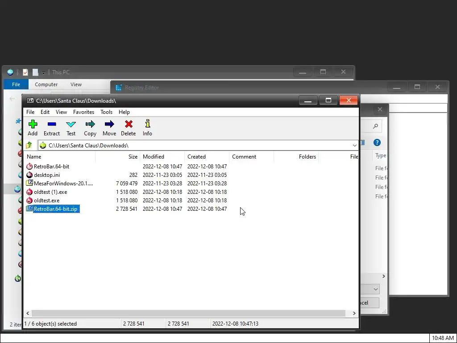Switch to View tab in This PC

click(76, 84)
